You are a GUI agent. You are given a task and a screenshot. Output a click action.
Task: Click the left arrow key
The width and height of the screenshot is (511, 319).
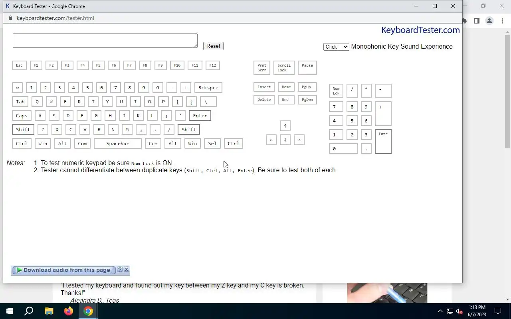pos(271,140)
